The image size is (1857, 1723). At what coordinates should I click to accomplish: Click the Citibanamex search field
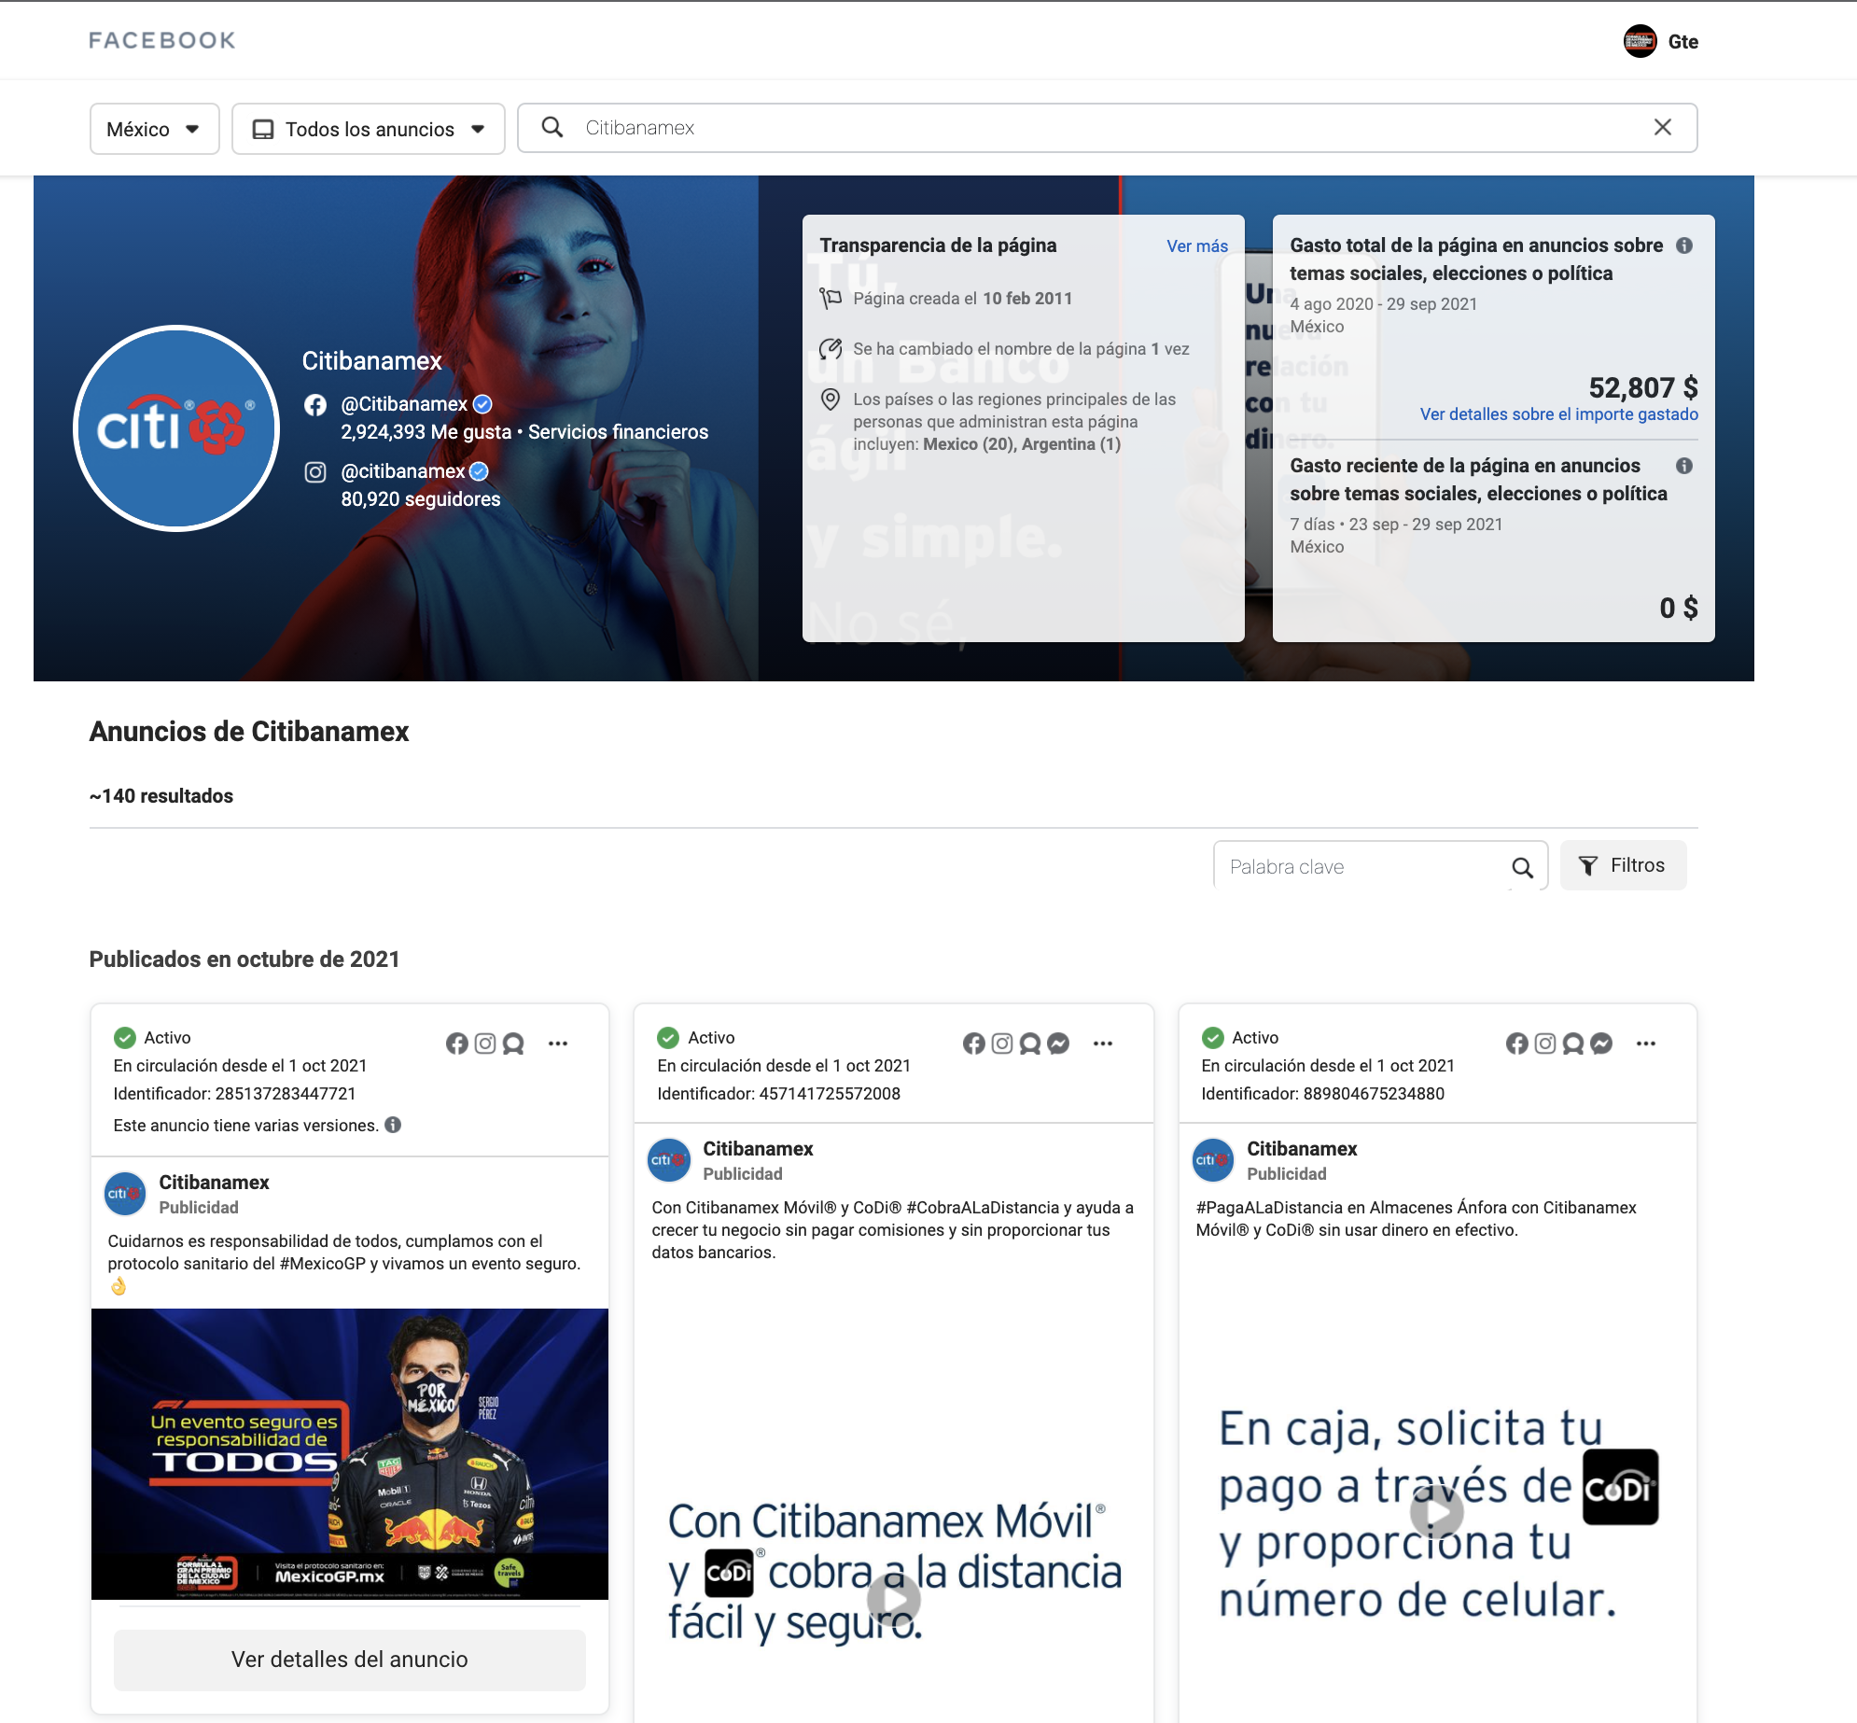1107,128
